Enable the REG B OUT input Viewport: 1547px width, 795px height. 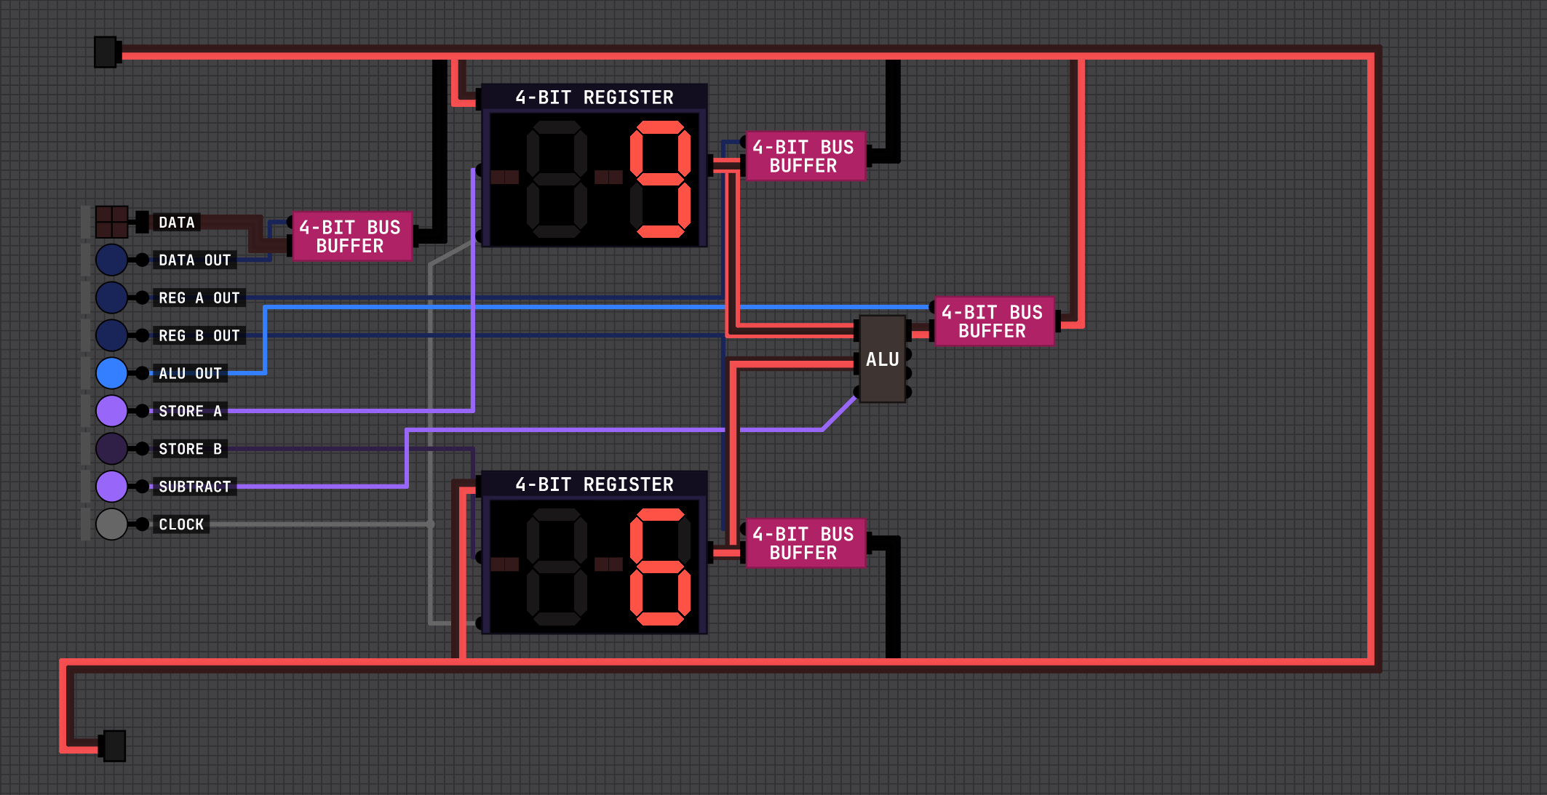(111, 335)
